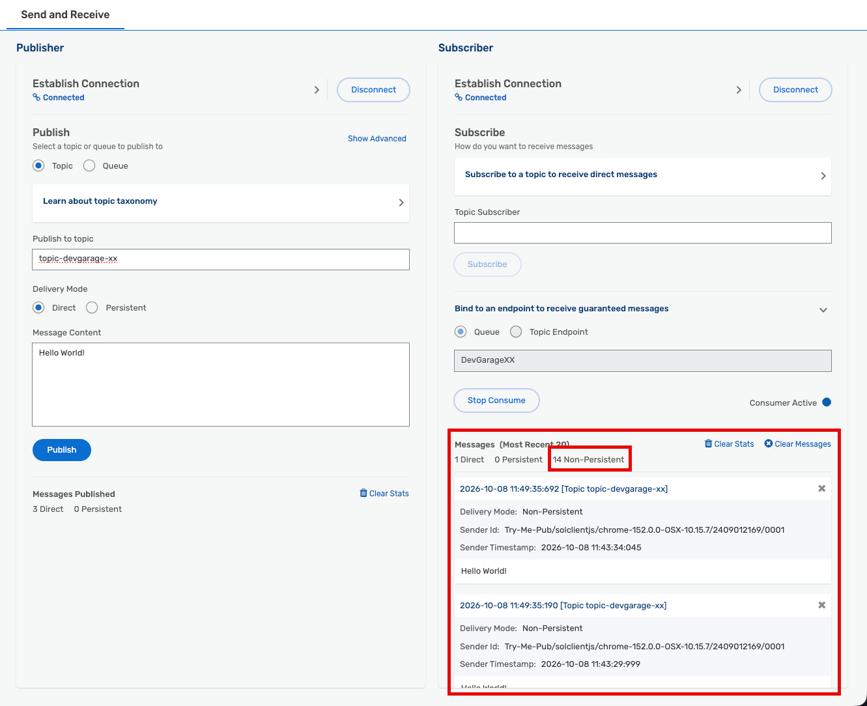This screenshot has height=706, width=867.
Task: Disconnect the Publisher connection
Action: pyautogui.click(x=373, y=90)
